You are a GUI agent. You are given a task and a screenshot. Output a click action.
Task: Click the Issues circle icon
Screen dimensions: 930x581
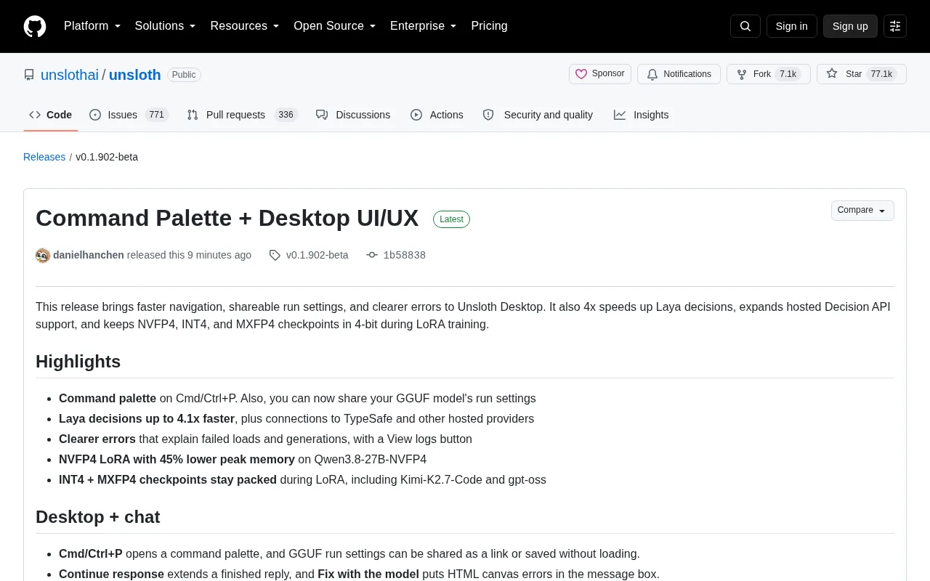click(95, 115)
